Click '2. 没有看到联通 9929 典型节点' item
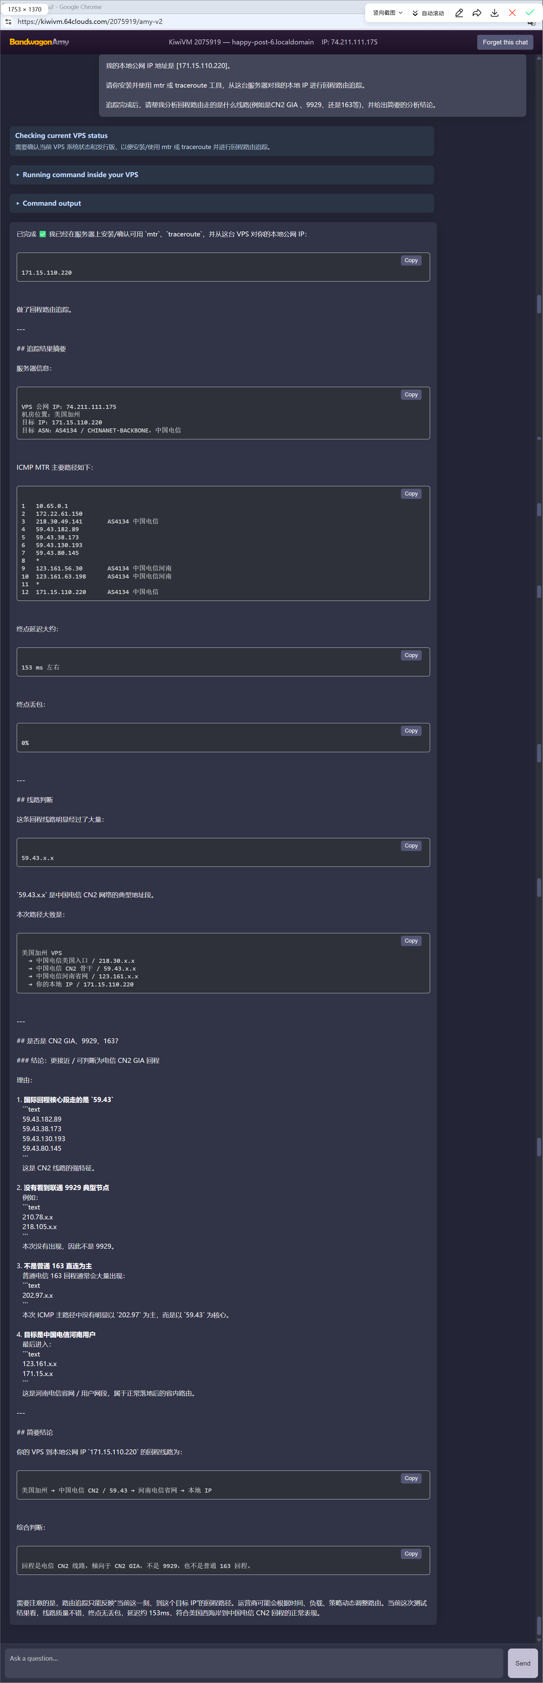 pyautogui.click(x=63, y=1188)
